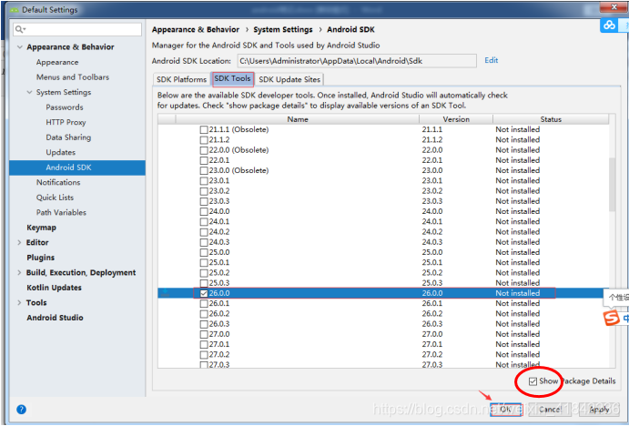
Task: Open Keymap settings
Action: click(41, 228)
